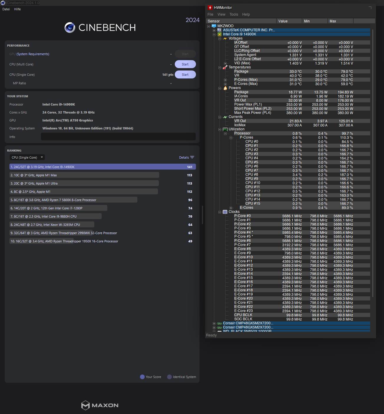Open the CPU (Single Core) ranking dropdown
This screenshot has width=384, height=414.
point(27,157)
